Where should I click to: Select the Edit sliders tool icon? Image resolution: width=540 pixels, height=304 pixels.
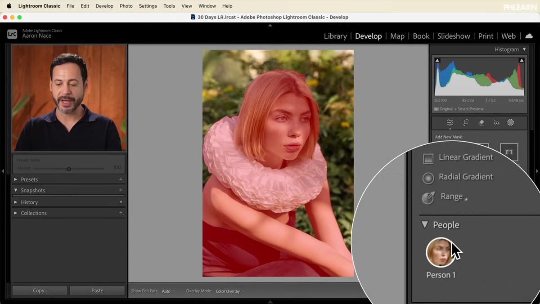[x=450, y=122]
